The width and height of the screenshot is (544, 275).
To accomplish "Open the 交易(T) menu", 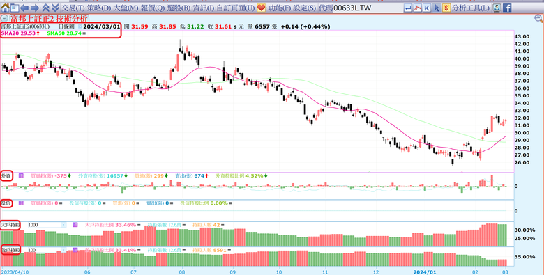I will tap(73, 8).
